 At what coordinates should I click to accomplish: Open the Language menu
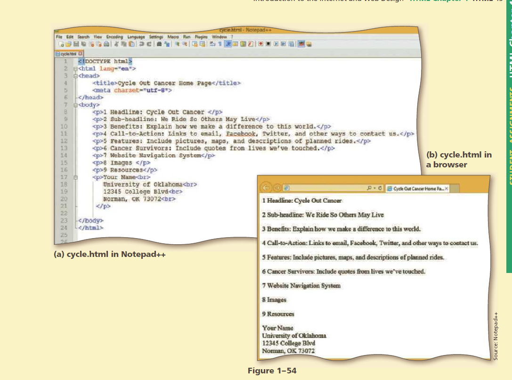136,37
